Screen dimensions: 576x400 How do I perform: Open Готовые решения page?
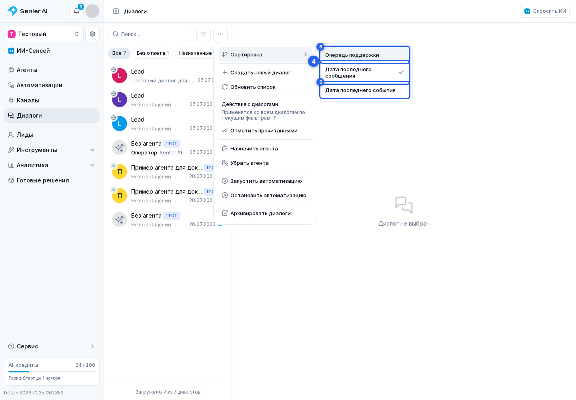coord(52,180)
